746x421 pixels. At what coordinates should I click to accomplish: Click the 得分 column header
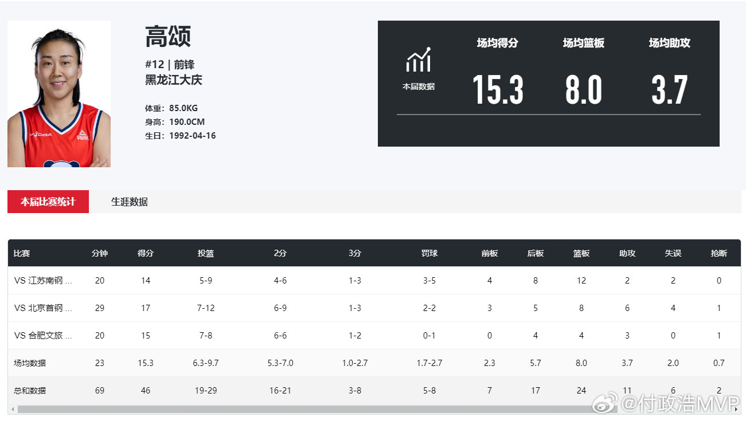[x=146, y=253]
